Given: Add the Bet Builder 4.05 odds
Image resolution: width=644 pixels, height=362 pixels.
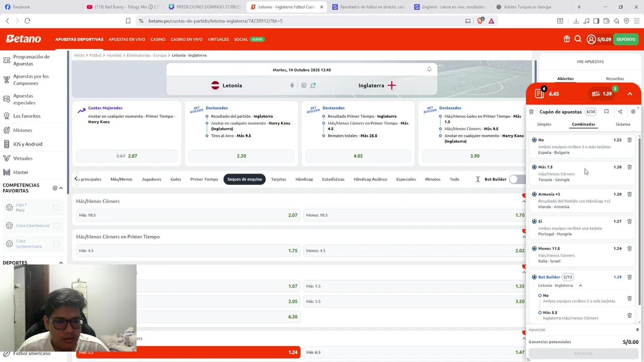Looking at the screenshot, I should pyautogui.click(x=358, y=156).
